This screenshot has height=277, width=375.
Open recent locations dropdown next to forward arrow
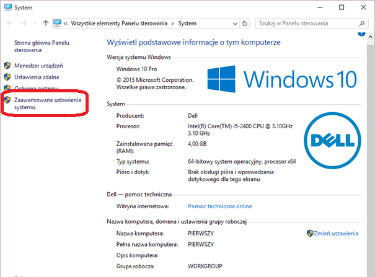point(35,24)
